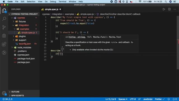Image resolution: width=179 pixels, height=101 pixels.
Task: Open the help question mark menu bar icon
Action: pyautogui.click(x=116, y=2)
